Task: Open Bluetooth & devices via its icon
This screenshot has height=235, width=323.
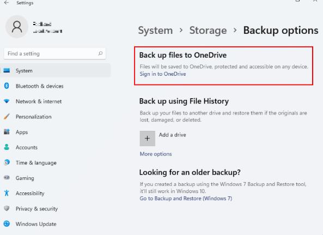Action: coord(7,86)
